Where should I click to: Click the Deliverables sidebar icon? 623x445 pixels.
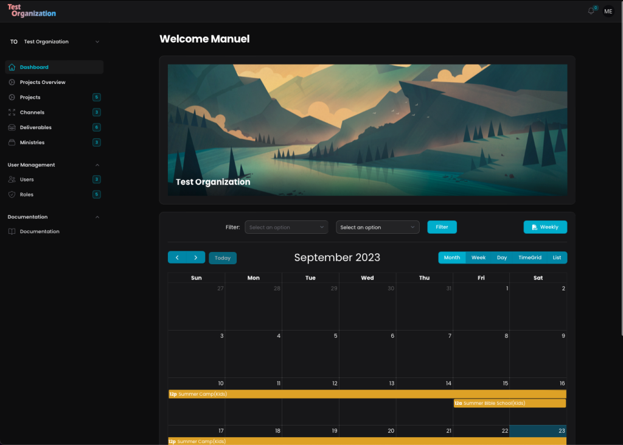pyautogui.click(x=12, y=128)
